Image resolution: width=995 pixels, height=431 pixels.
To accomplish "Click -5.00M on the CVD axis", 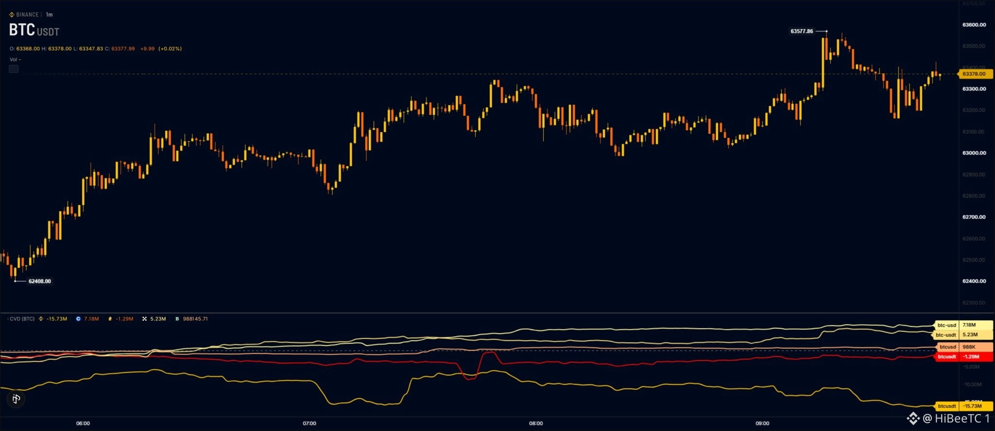I will (x=972, y=367).
